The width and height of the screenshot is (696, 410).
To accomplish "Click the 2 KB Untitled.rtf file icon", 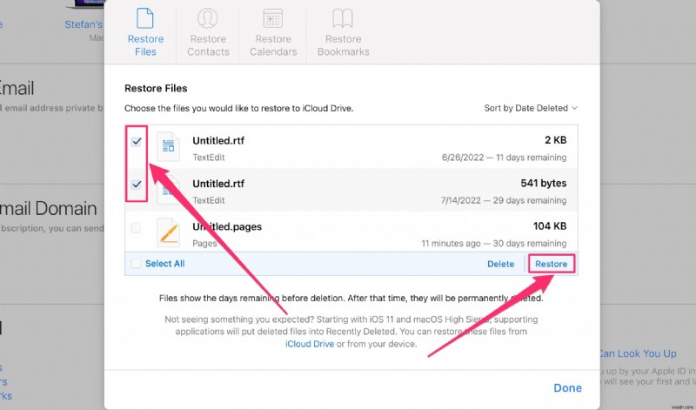I will [x=168, y=146].
